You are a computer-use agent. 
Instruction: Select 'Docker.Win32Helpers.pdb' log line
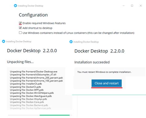pos(32,93)
